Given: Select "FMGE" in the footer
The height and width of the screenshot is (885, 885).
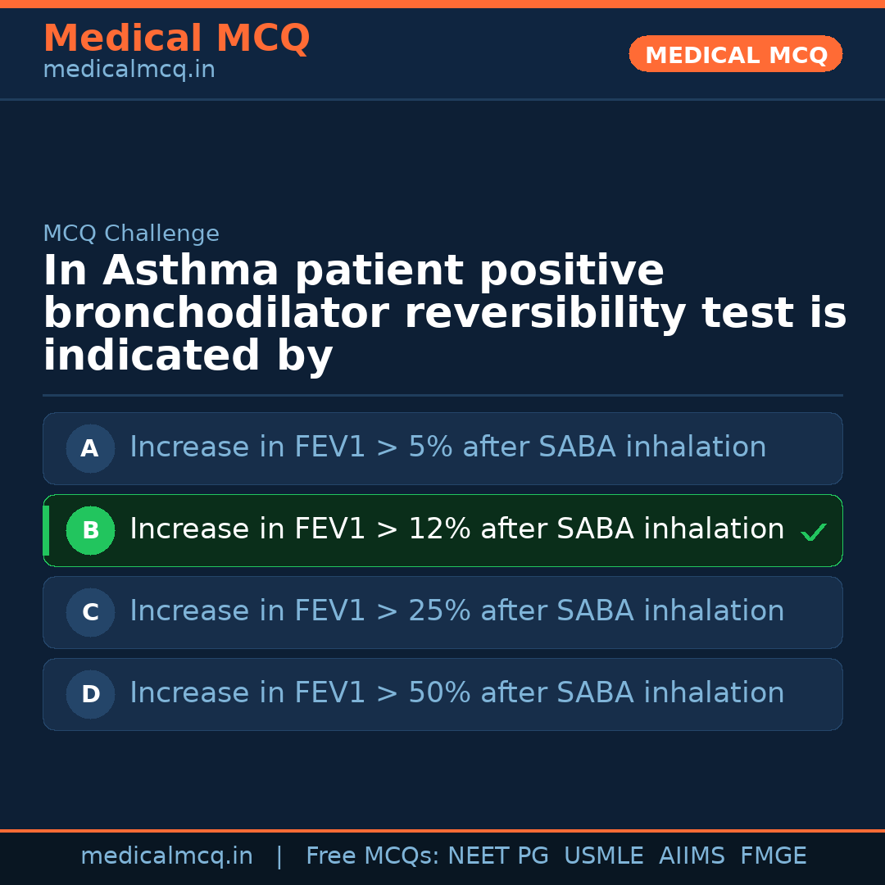Looking at the screenshot, I should point(773,856).
